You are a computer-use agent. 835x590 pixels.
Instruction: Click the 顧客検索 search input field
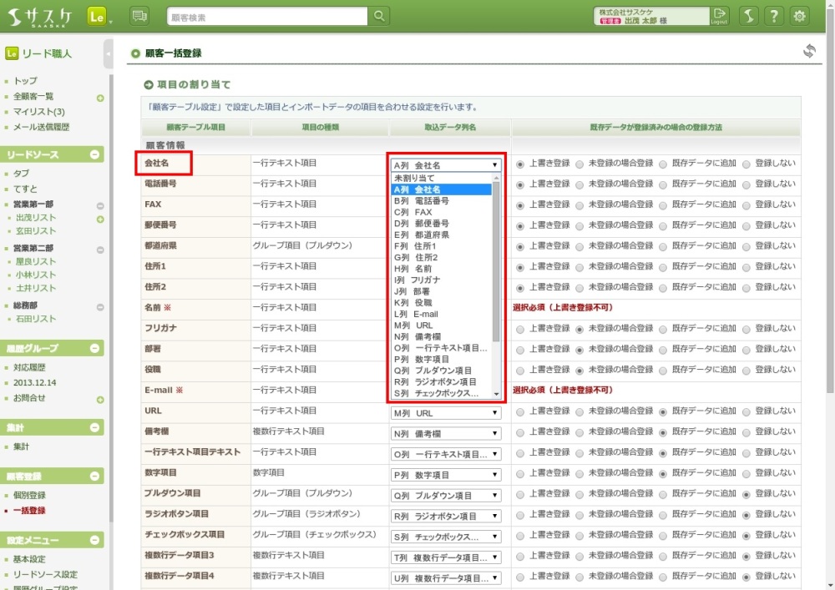(266, 17)
